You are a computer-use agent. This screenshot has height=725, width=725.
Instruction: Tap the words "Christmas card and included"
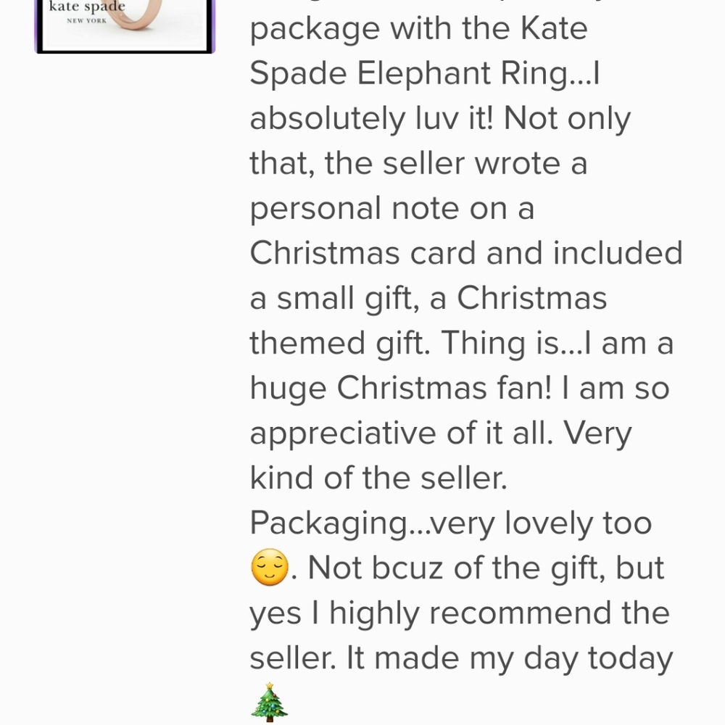(466, 254)
